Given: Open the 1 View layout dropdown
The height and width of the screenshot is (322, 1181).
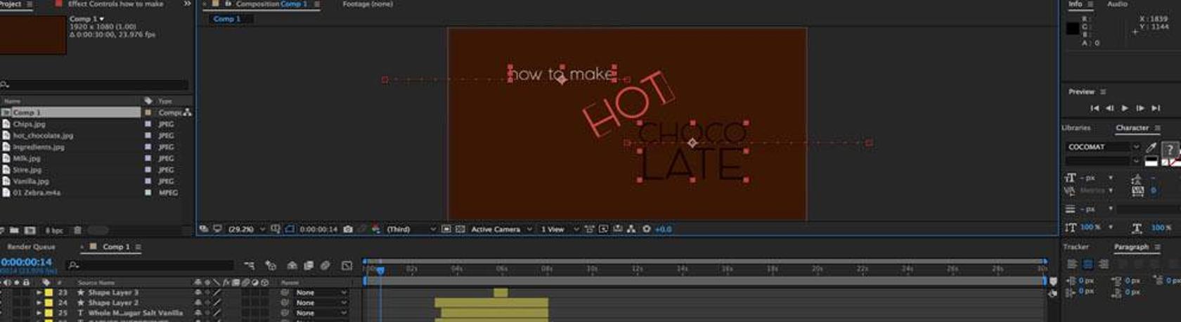Looking at the screenshot, I should tap(560, 229).
